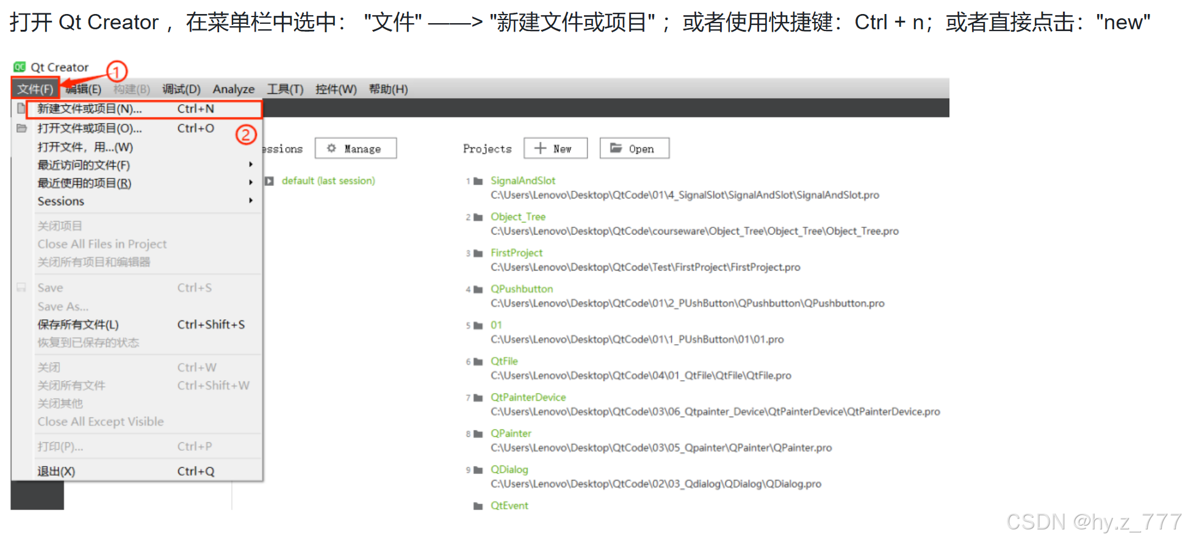Open the 工具(T) menu
1185x541 pixels.
click(285, 89)
